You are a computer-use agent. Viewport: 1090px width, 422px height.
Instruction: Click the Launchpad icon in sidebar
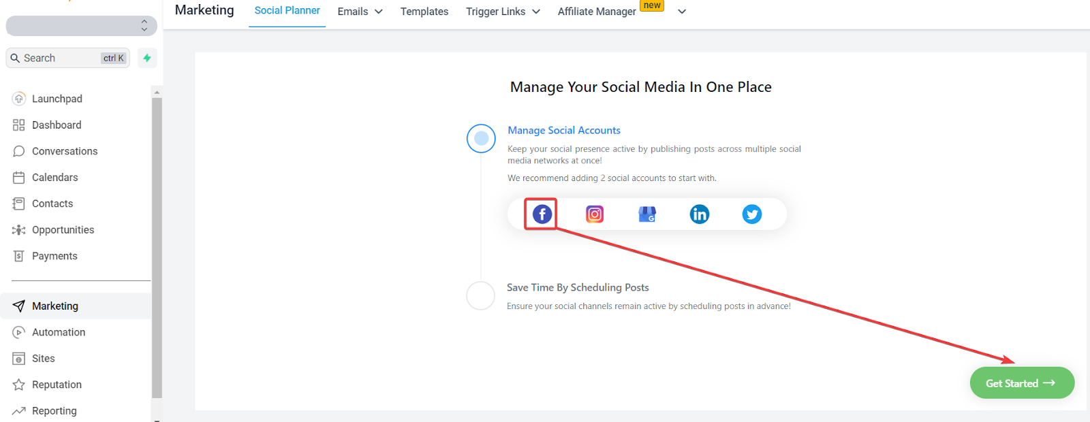tap(19, 99)
